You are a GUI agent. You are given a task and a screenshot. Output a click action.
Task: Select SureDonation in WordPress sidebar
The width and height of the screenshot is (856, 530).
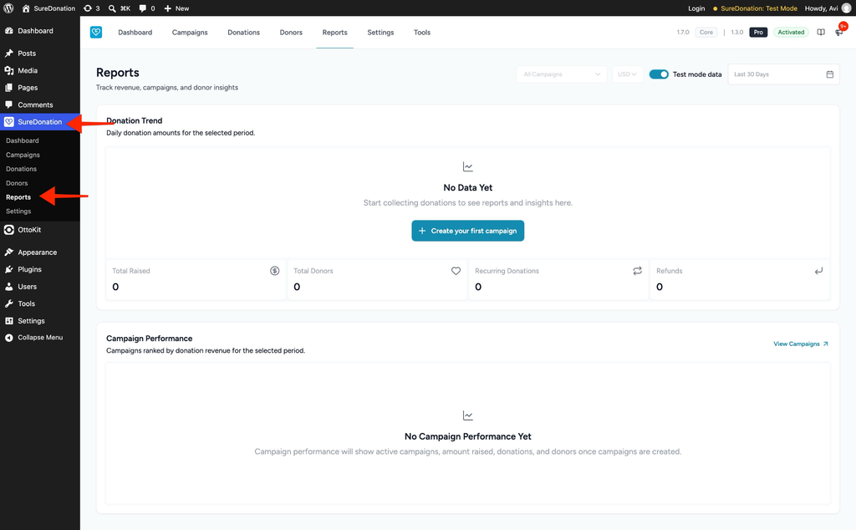[x=40, y=122]
